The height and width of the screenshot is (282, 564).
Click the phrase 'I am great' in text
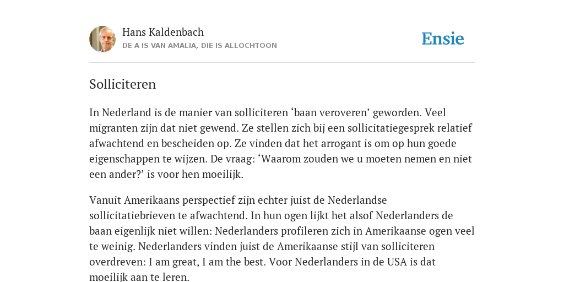coord(173,262)
